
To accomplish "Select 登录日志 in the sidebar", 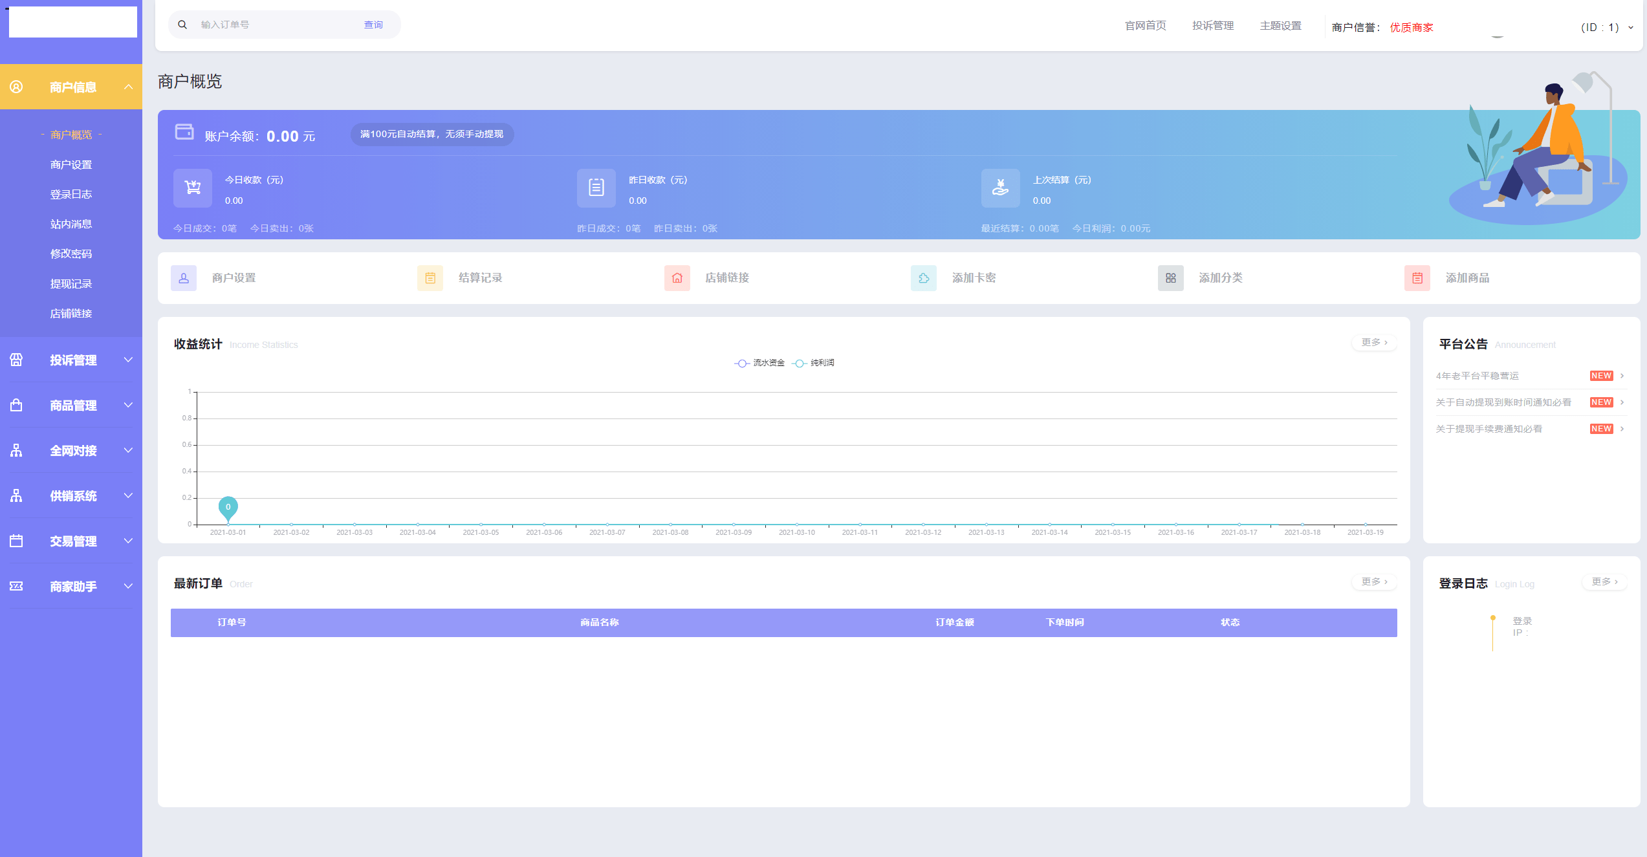I will point(71,194).
